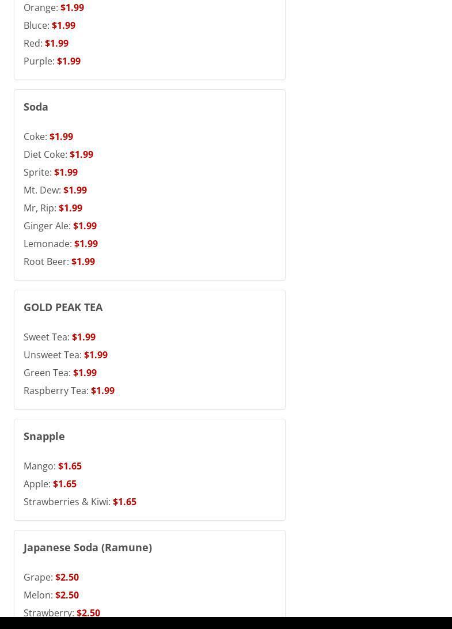Click the Mango Snapple item
This screenshot has width=452, height=629.
click(x=40, y=466)
